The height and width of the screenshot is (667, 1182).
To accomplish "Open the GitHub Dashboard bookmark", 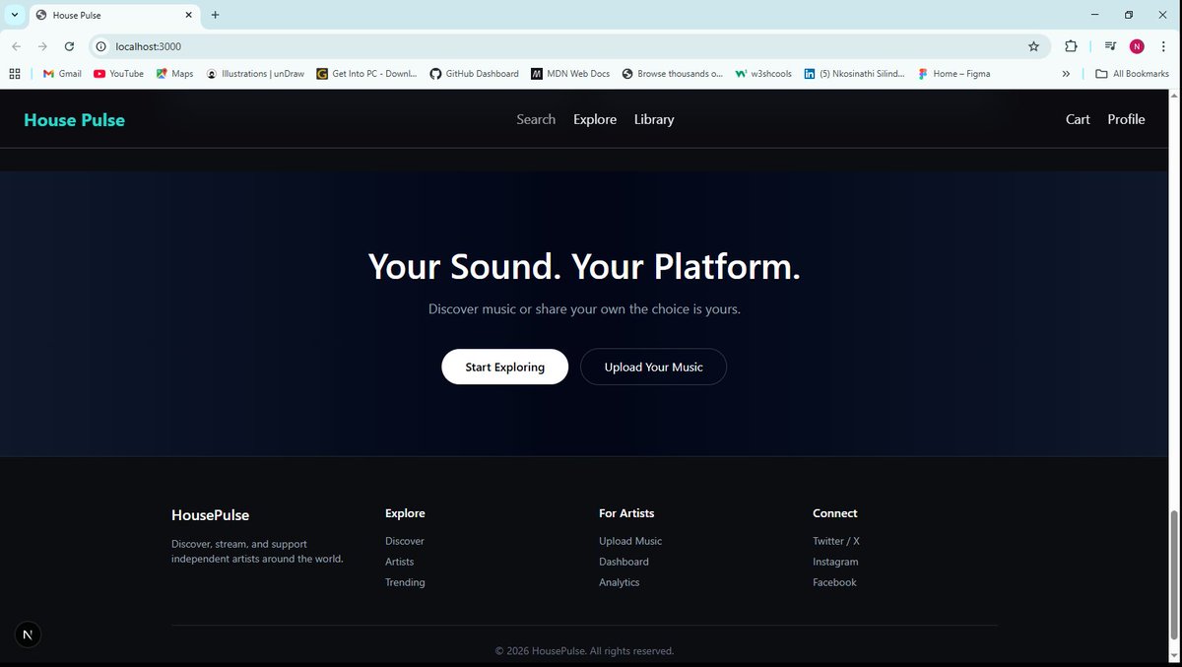I will click(x=474, y=73).
